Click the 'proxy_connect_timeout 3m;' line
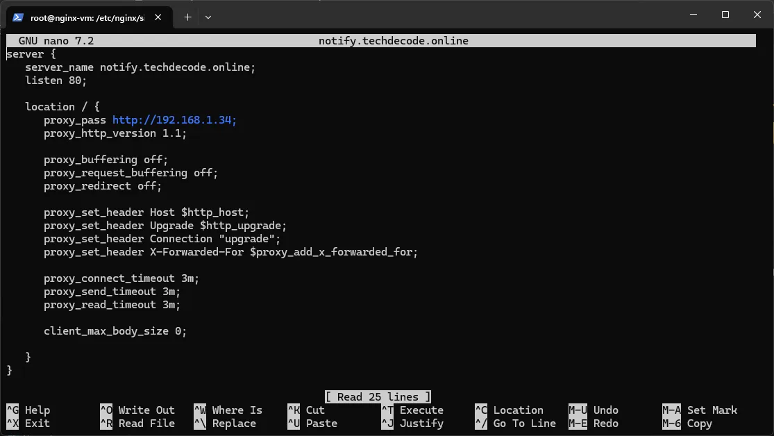 121,278
